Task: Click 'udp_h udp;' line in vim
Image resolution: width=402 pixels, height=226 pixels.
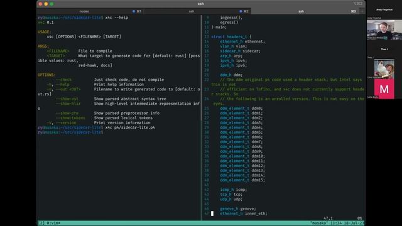Action: pyautogui.click(x=231, y=200)
